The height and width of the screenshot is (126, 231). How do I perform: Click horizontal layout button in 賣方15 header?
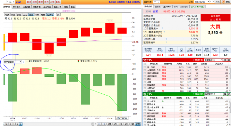225,94
